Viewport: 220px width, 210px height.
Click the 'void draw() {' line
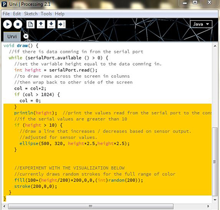point(21,46)
